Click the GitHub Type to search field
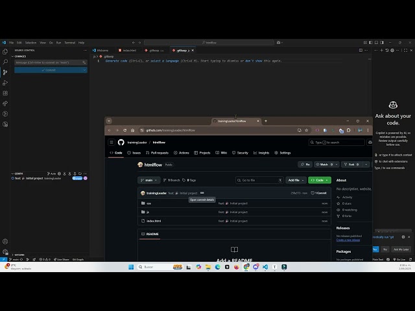 point(337,143)
